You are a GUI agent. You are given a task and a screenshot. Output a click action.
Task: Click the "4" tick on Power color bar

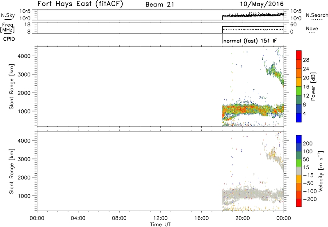305,113
